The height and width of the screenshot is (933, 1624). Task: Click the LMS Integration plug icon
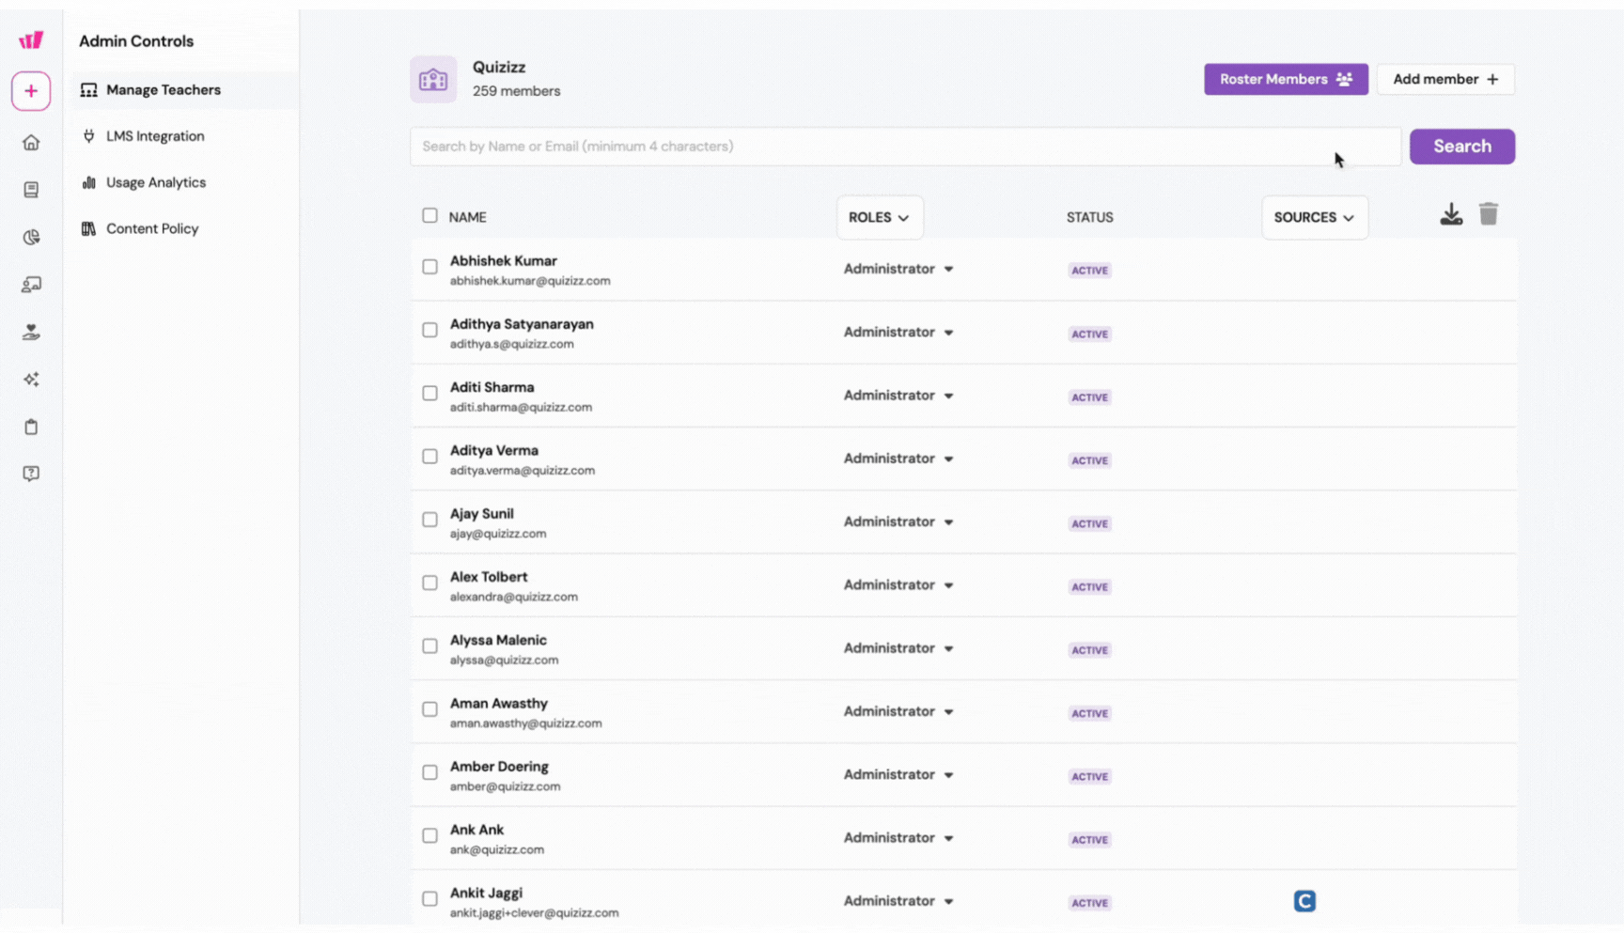coord(89,136)
